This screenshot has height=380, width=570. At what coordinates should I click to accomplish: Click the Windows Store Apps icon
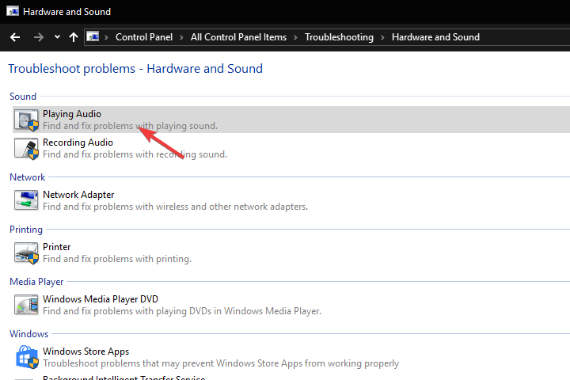point(26,357)
